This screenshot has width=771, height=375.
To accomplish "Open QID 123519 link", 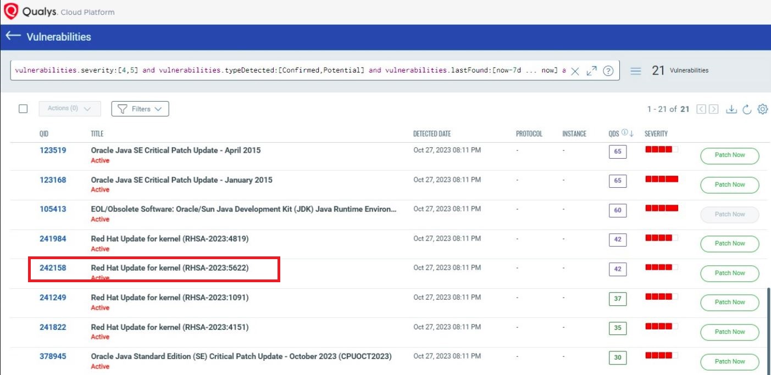I will (x=53, y=150).
